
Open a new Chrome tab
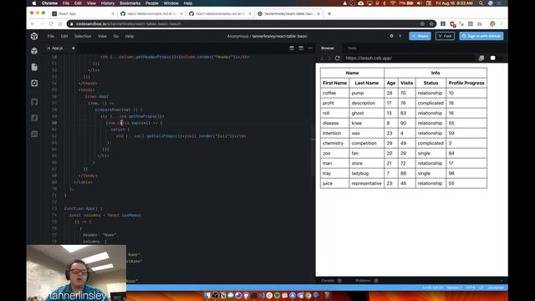(329, 13)
